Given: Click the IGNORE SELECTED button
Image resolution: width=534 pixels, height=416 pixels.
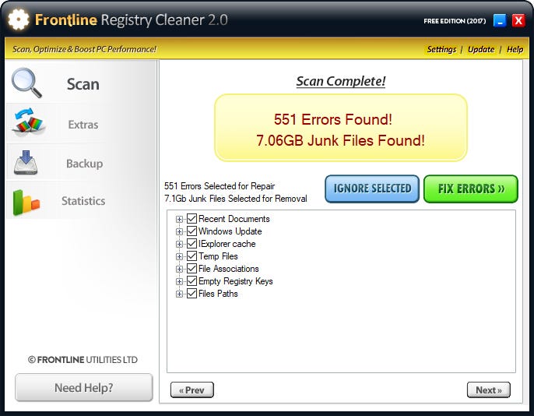Looking at the screenshot, I should point(372,189).
